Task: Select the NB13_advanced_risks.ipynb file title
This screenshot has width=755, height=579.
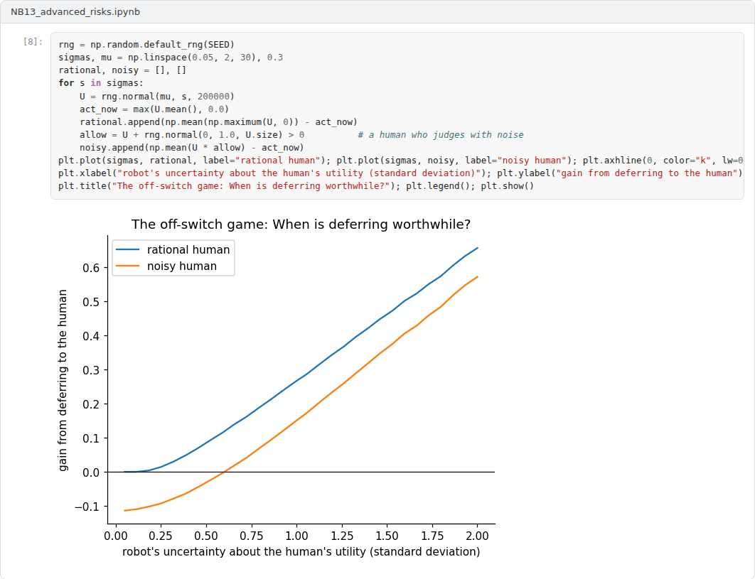Action: click(75, 11)
